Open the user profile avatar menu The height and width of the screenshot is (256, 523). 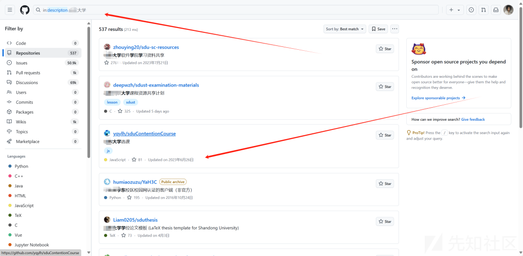(x=508, y=10)
